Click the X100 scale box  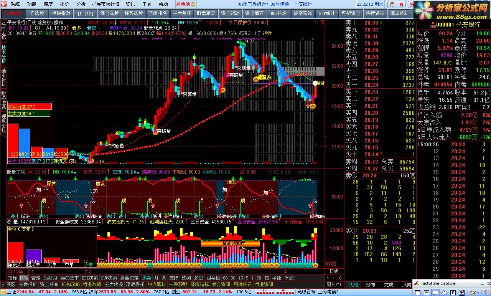[331, 265]
